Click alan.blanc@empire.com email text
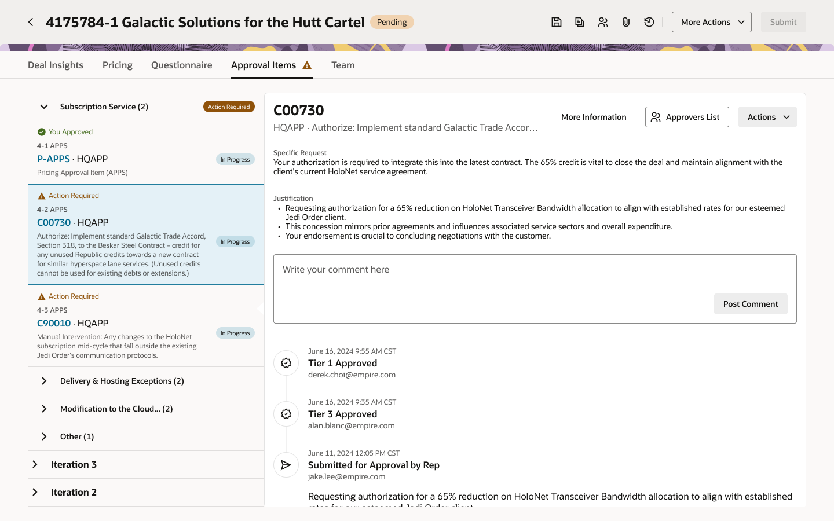834x521 pixels. point(351,425)
